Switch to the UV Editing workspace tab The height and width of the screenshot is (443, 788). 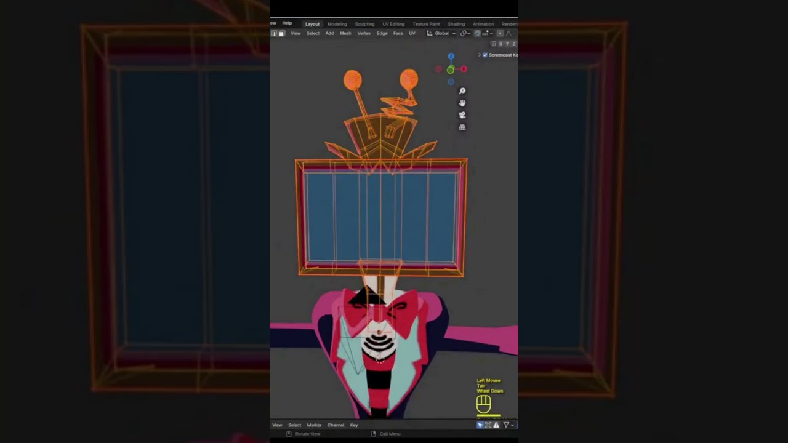tap(393, 24)
